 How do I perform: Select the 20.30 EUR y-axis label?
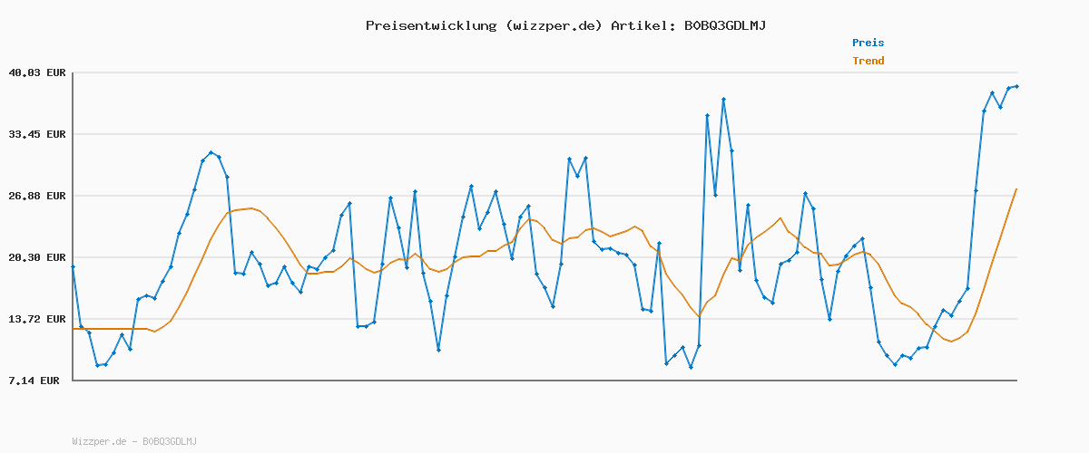click(37, 257)
